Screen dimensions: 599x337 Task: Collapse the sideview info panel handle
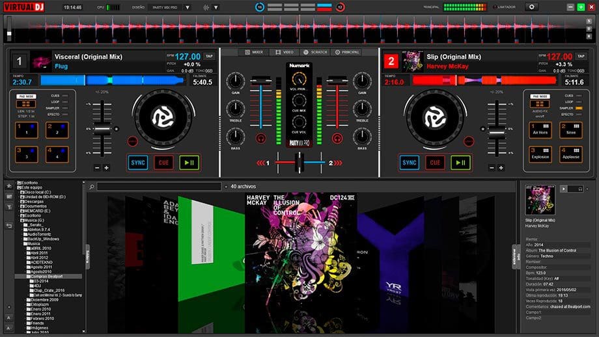[514, 257]
